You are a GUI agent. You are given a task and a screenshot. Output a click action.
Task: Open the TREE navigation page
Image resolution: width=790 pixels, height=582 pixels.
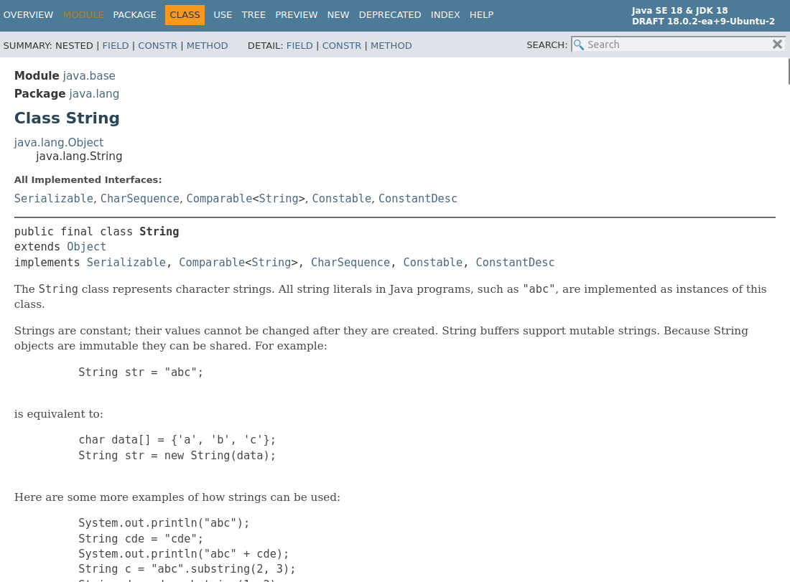[x=254, y=14]
